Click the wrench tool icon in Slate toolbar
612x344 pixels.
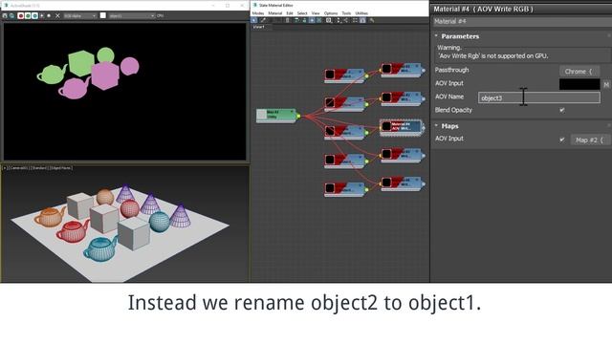click(372, 20)
